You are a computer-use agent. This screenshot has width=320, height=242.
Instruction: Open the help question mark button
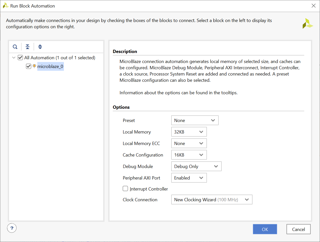(x=12, y=228)
